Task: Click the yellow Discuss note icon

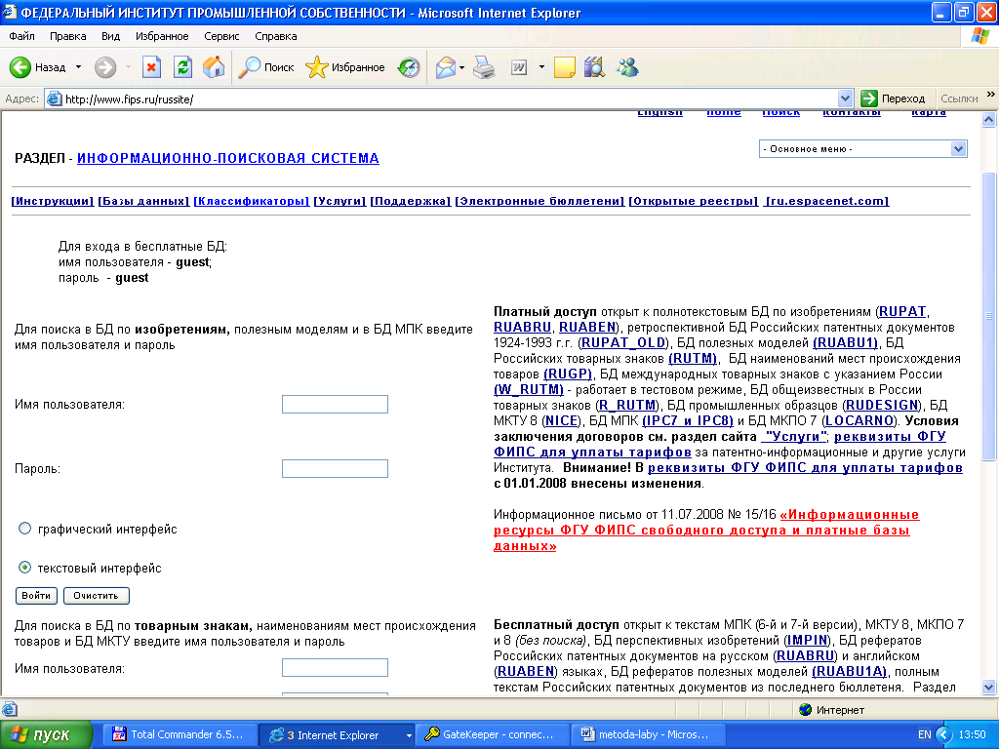Action: [565, 67]
